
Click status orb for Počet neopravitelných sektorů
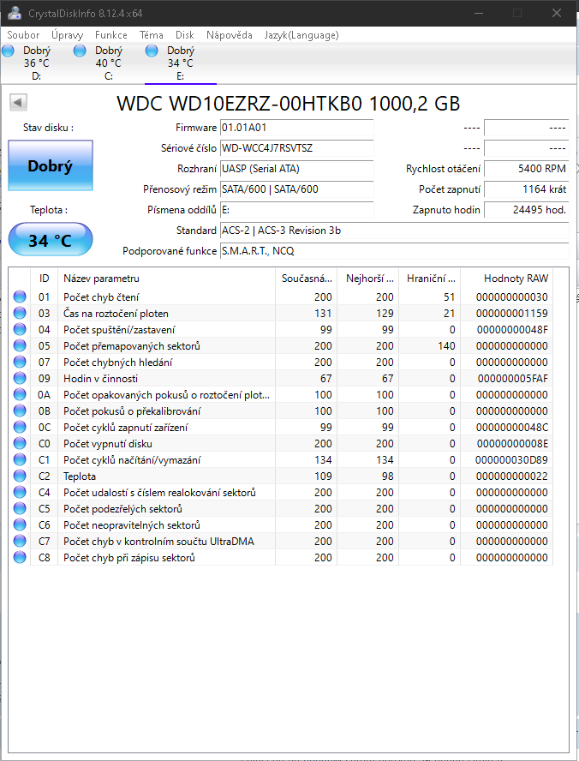pos(20,524)
